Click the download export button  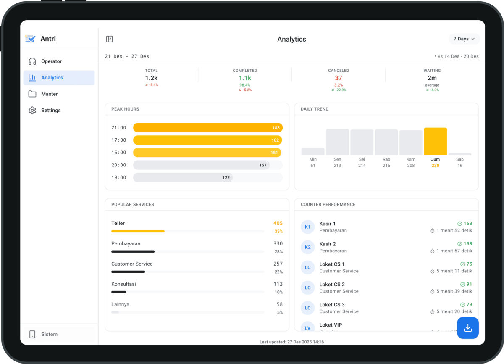point(468,328)
